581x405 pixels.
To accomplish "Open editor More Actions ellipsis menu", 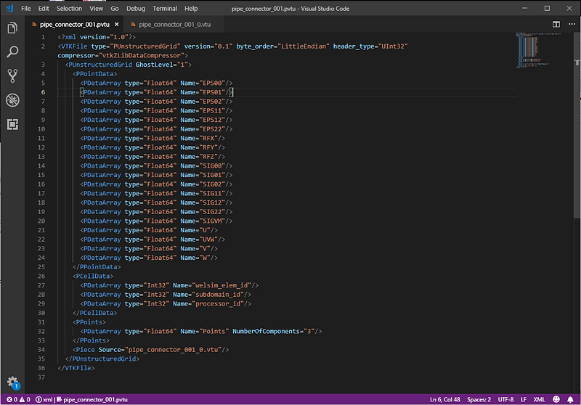I will tap(570, 24).
